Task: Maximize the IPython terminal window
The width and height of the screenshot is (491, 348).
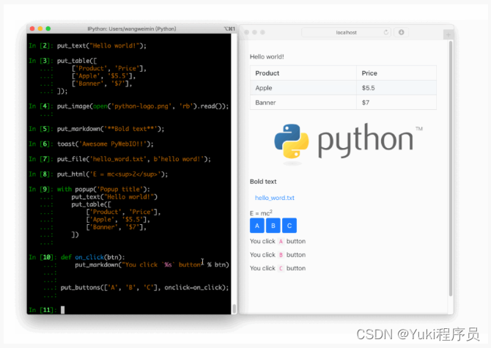Action: tap(48, 29)
